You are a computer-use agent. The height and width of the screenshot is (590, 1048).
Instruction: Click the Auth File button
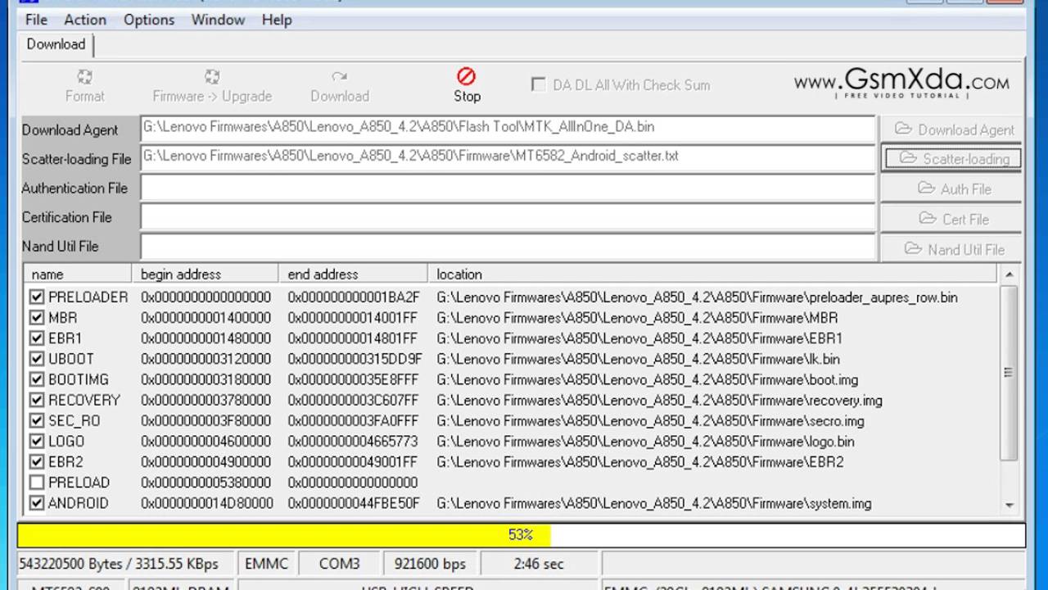[x=951, y=188]
